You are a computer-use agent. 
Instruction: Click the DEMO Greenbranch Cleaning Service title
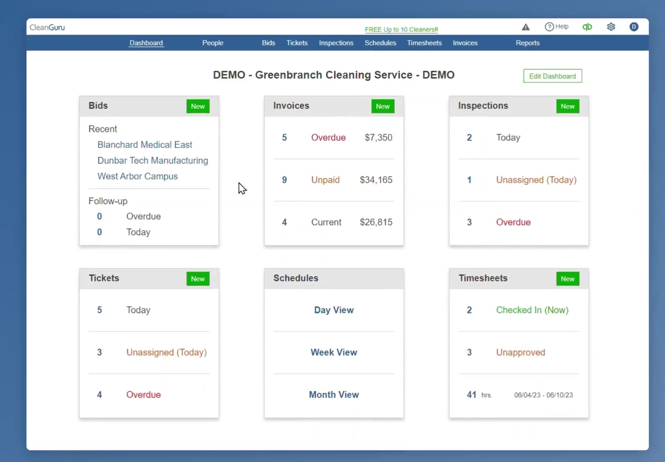coord(334,75)
